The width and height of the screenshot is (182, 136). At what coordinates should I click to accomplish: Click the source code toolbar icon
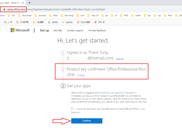[x=63, y=22]
